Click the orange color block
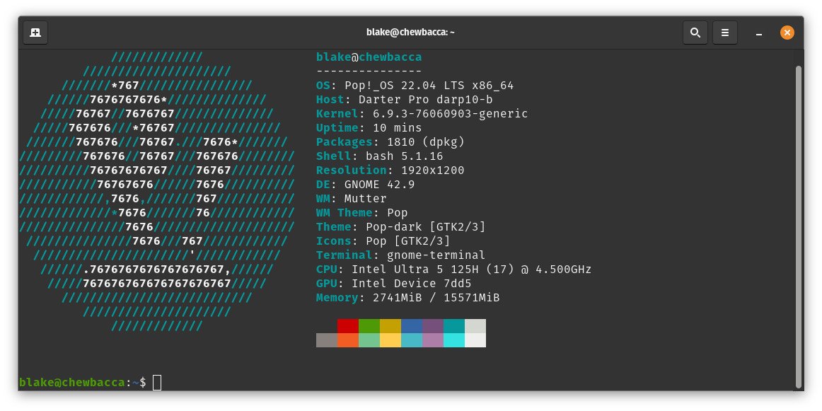The image size is (822, 411). pos(348,340)
